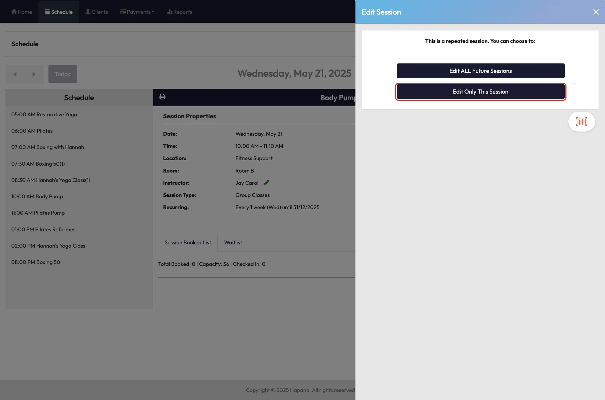The height and width of the screenshot is (400, 605).
Task: Choose Edit ALL Future Sessions
Action: coord(480,71)
